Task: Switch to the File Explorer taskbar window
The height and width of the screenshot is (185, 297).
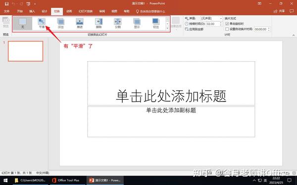Action: tap(30, 181)
